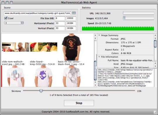The width and height of the screenshot is (158, 115).
Task: Click the maximum Horizontal pixels field
Action: coord(71,23)
